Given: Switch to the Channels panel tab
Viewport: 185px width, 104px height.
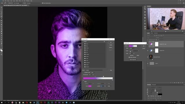Looking at the screenshot, I should pos(156,33).
